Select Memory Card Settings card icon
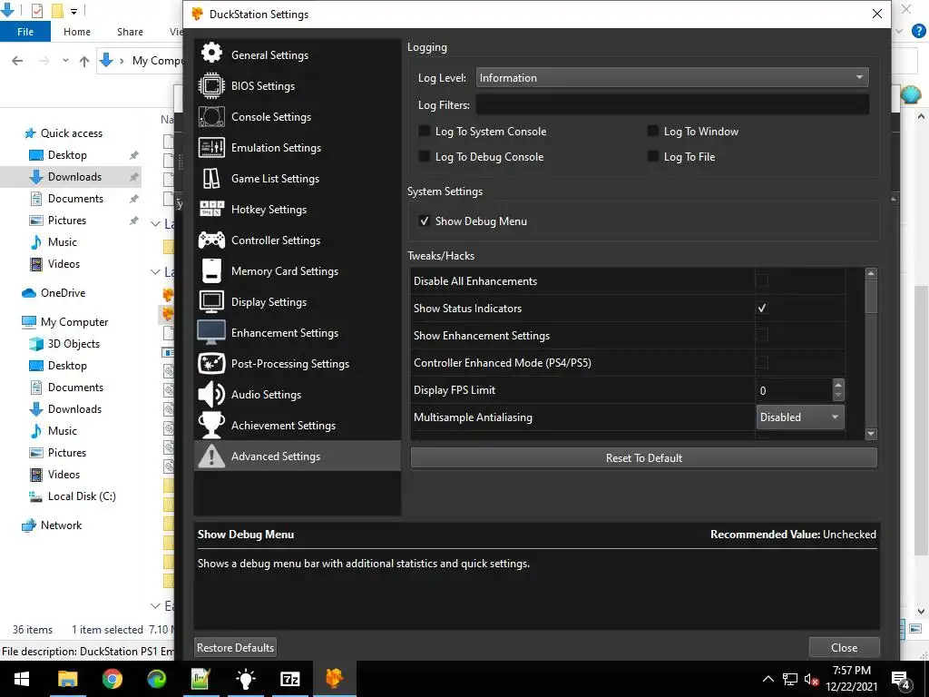929x697 pixels. click(x=211, y=270)
